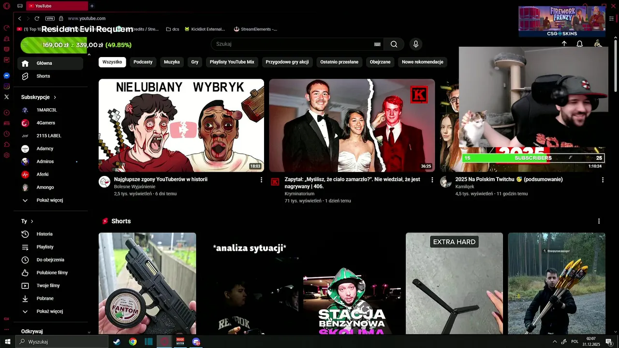This screenshot has width=619, height=348.
Task: Open the Nielubiany Wybryk video thumbnail
Action: [x=181, y=125]
